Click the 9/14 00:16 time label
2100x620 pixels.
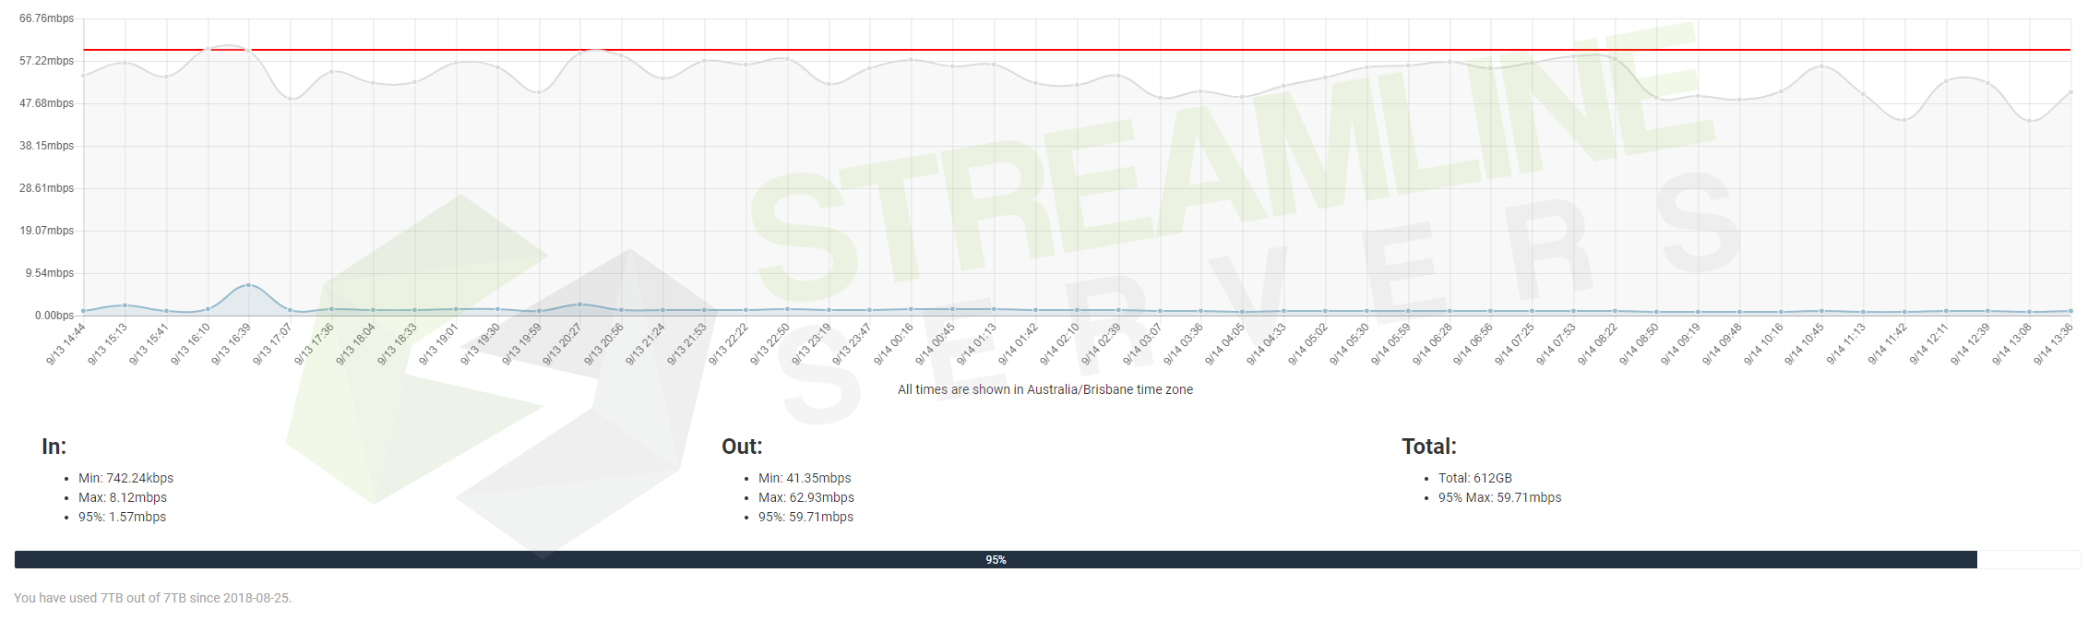click(893, 344)
